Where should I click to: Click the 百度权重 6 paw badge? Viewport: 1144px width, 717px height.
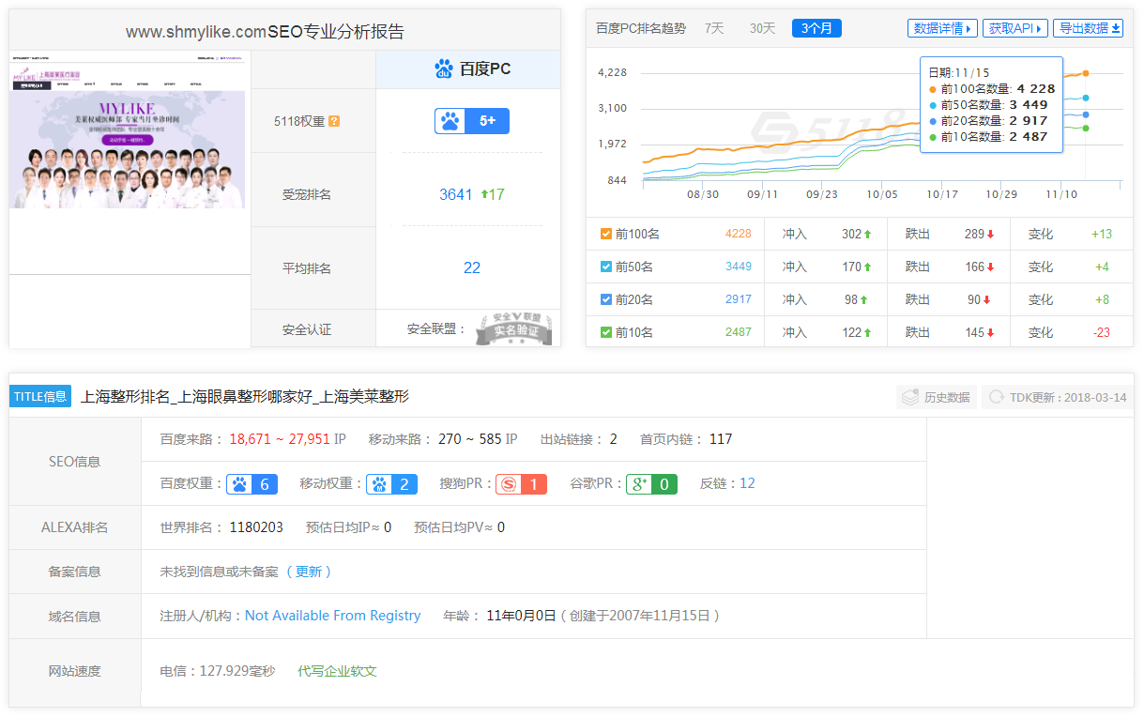tap(252, 484)
